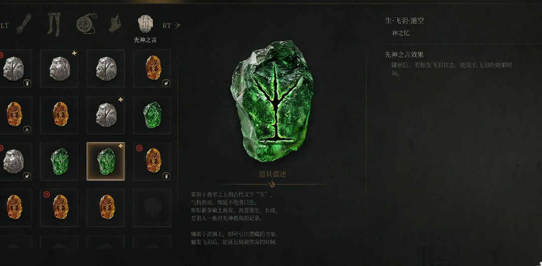Choose green rune left of highlighted slot
542x266 pixels.
pos(59,161)
